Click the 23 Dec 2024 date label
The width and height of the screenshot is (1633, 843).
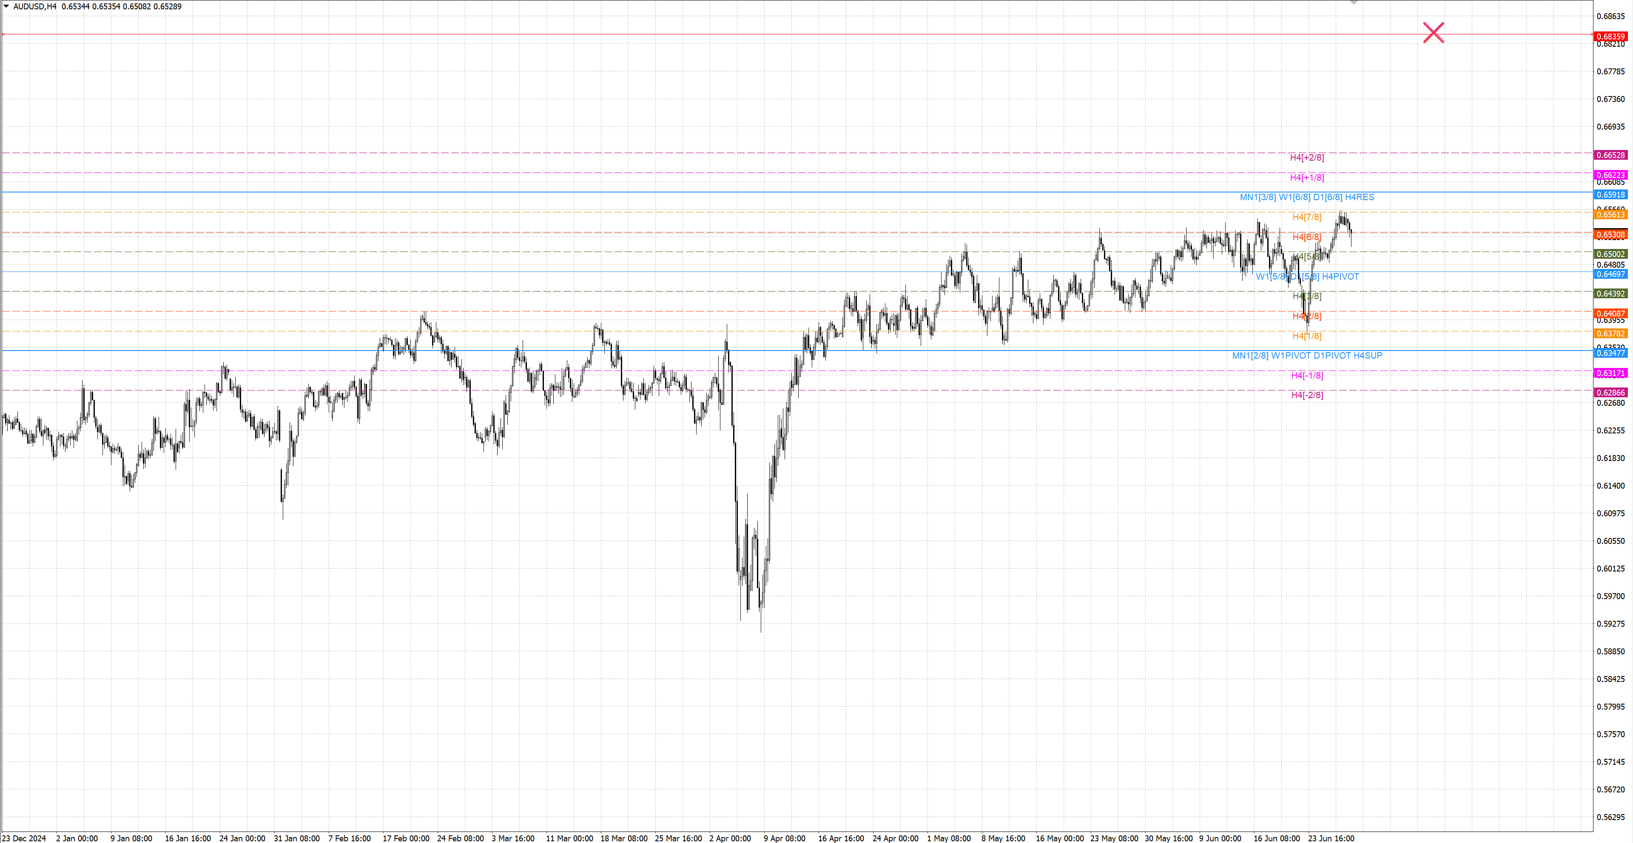click(24, 838)
